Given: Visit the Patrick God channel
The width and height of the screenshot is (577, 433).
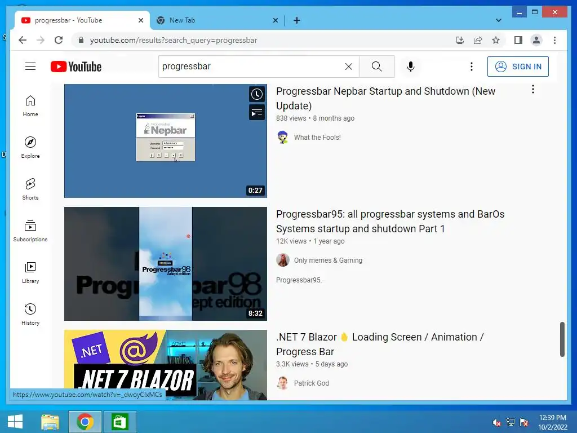Looking at the screenshot, I should point(311,383).
